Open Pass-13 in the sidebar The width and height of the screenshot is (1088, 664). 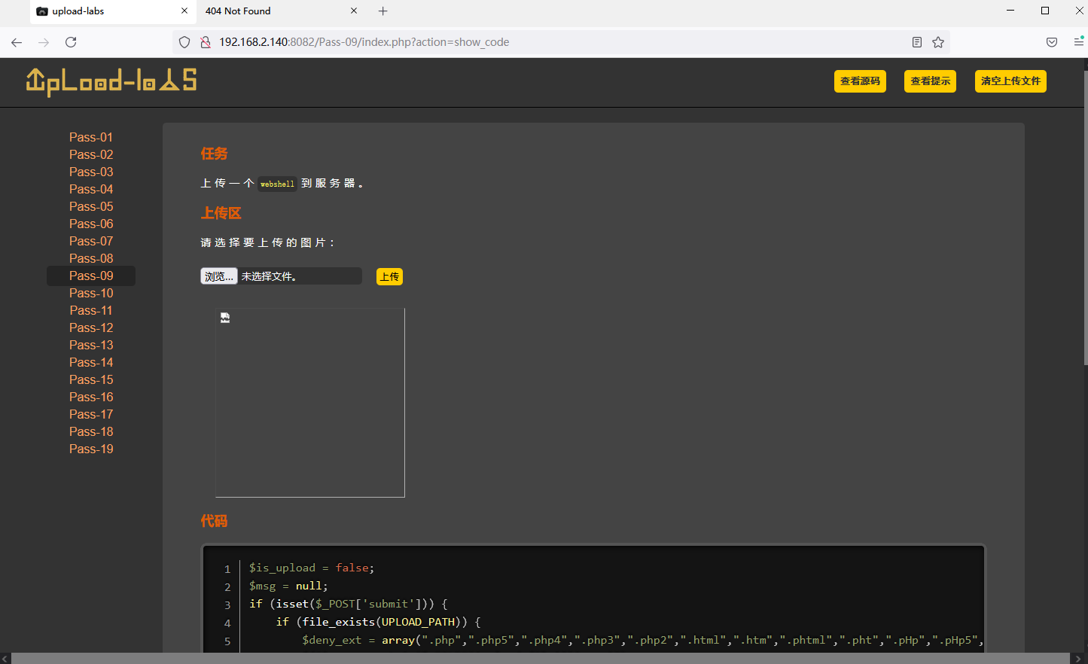pos(91,345)
